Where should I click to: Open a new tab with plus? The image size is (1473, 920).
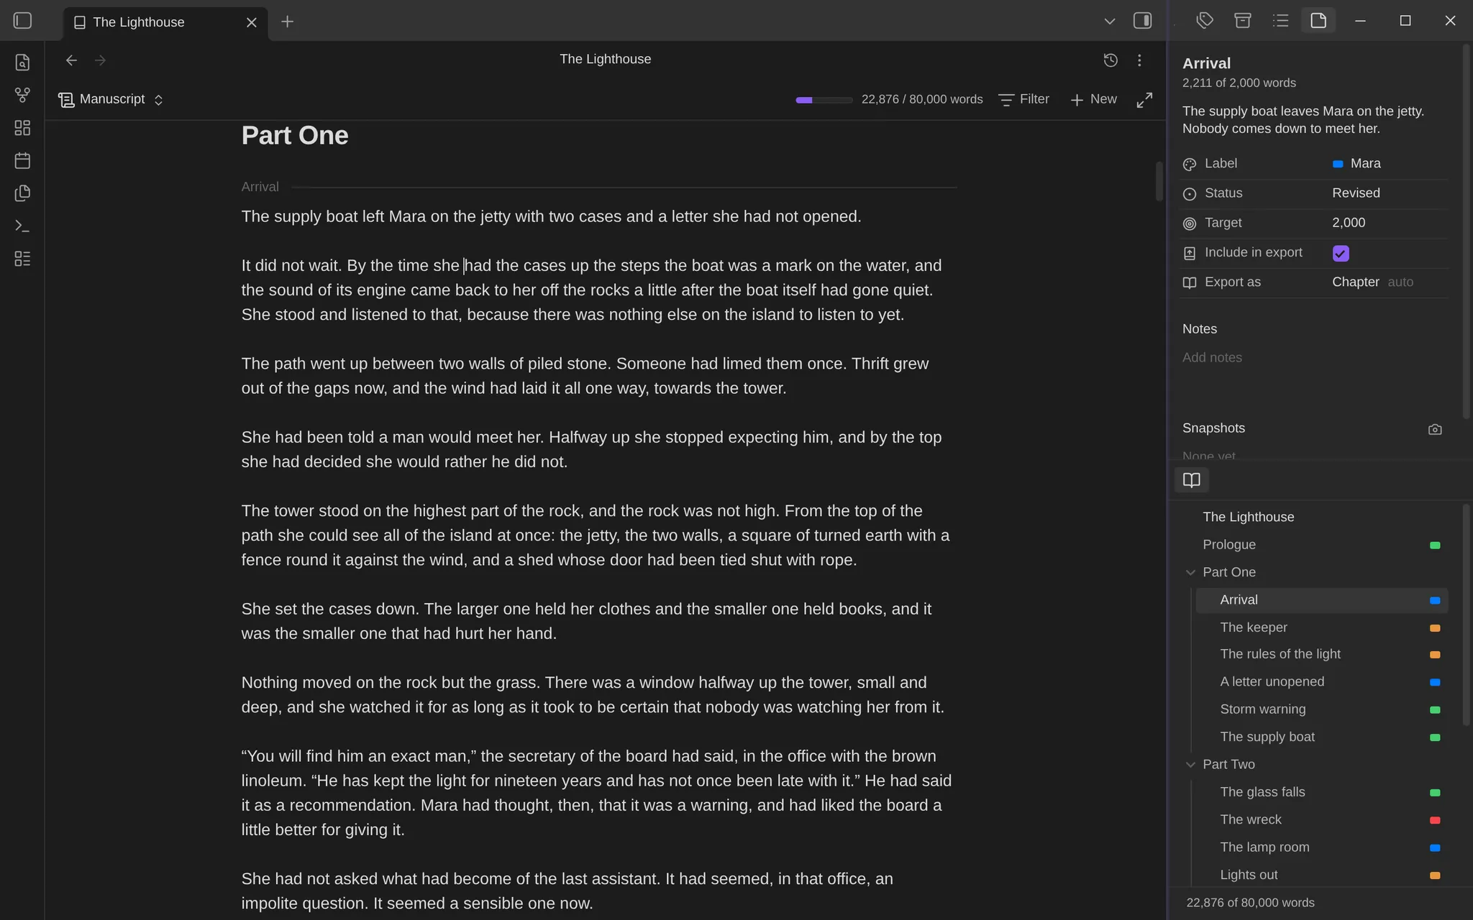coord(287,22)
